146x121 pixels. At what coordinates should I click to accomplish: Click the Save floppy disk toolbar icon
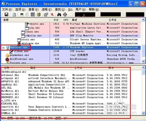(x=6, y=15)
